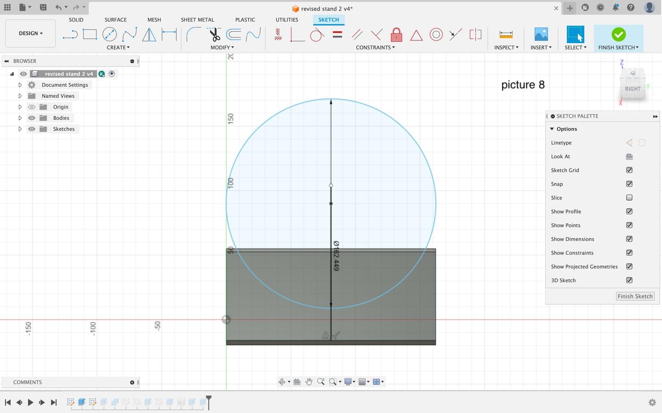662x413 pixels.
Task: Apply the Collinear constraint
Action: 456,34
